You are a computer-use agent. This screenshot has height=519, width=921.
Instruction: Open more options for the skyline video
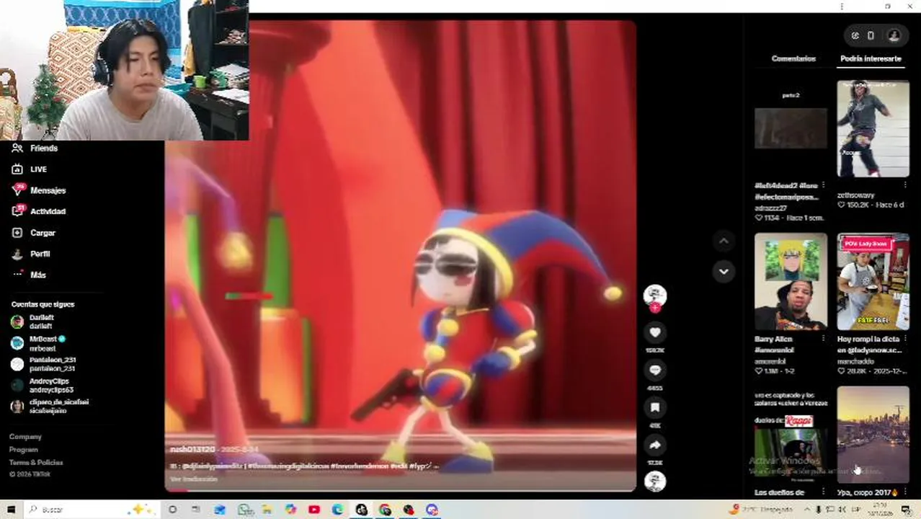point(905,492)
